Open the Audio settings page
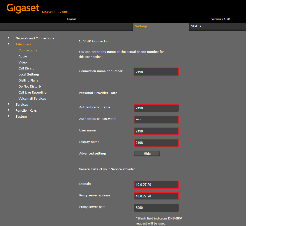The height and width of the screenshot is (226, 289). click(x=23, y=56)
